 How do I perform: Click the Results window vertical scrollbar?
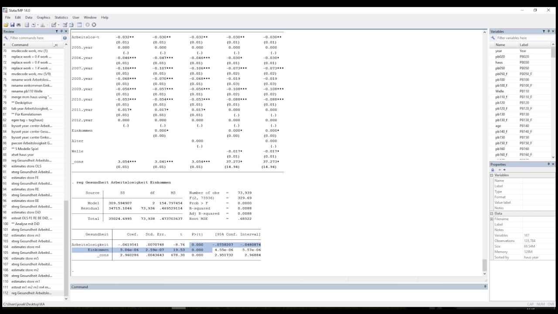[484, 153]
